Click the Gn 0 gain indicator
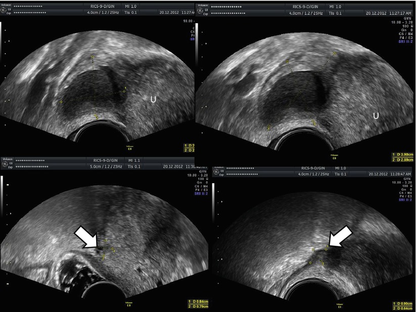The width and height of the screenshot is (416, 312). coord(406,30)
